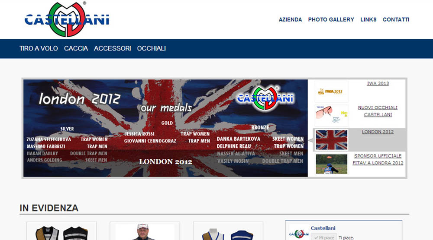Image resolution: width=433 pixels, height=240 pixels.
Task: Open the AZIENDA page
Action: [x=290, y=19]
